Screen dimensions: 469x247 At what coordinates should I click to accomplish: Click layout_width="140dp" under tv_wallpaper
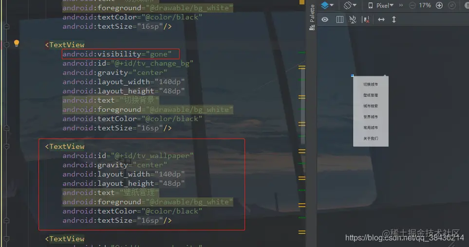[x=124, y=174]
